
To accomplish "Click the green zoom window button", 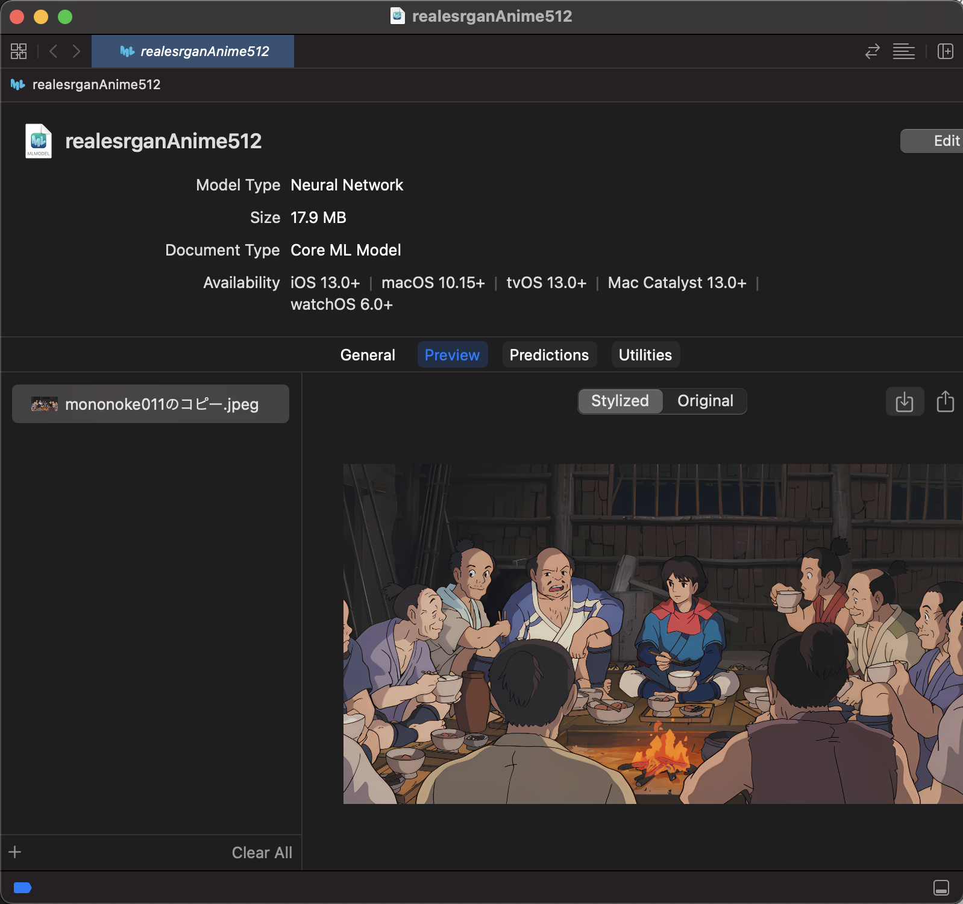I will point(65,17).
